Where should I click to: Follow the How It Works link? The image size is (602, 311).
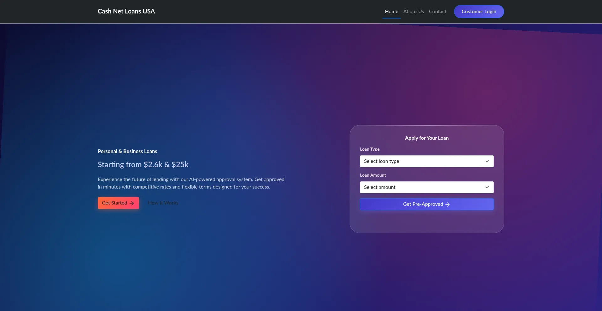coord(163,203)
